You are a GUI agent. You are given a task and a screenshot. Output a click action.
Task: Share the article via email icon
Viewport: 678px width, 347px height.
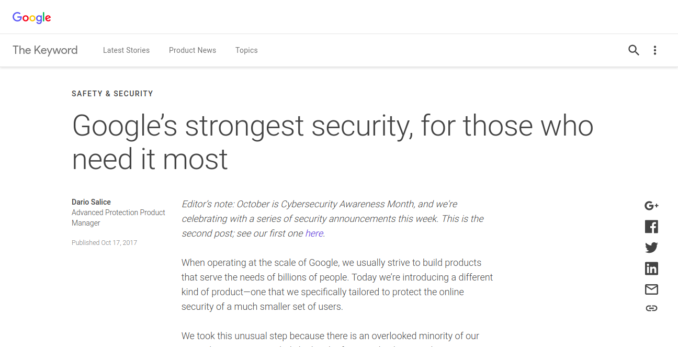click(651, 289)
